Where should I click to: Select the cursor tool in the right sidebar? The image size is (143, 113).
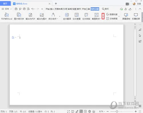(x=140, y=36)
